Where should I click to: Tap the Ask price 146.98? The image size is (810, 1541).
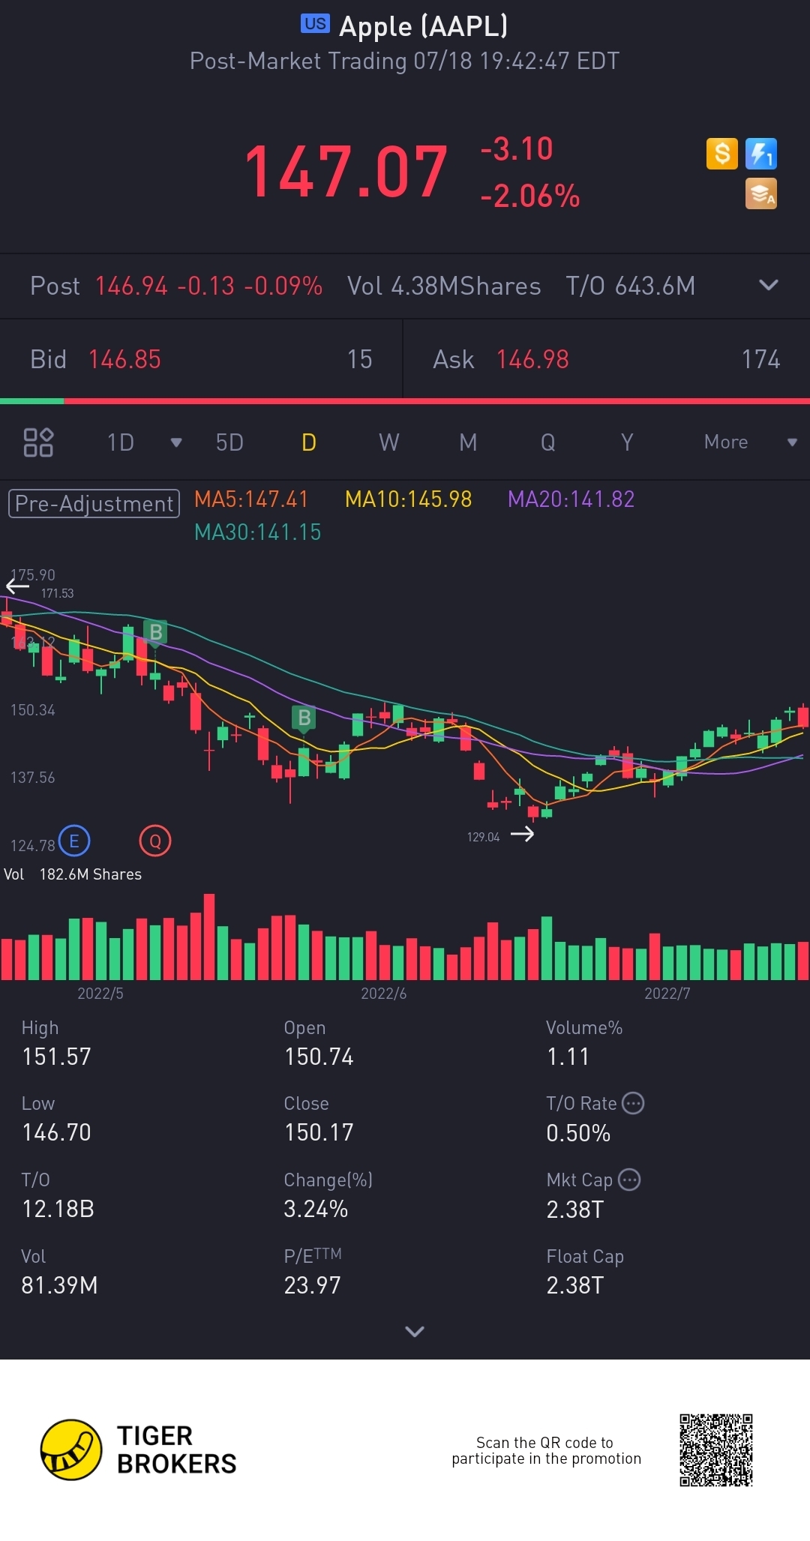tap(532, 359)
